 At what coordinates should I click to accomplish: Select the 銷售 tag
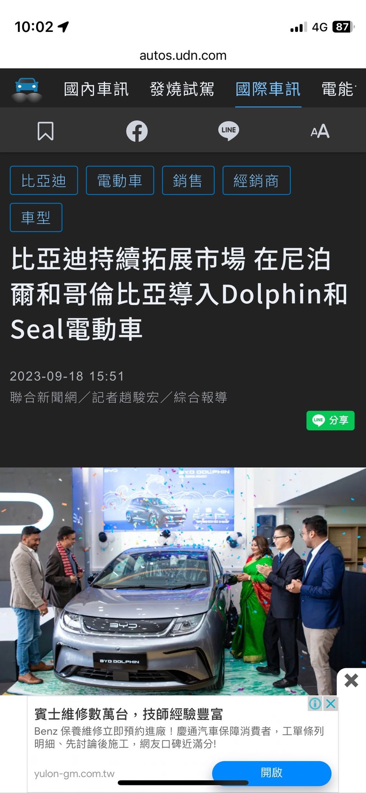(x=188, y=180)
